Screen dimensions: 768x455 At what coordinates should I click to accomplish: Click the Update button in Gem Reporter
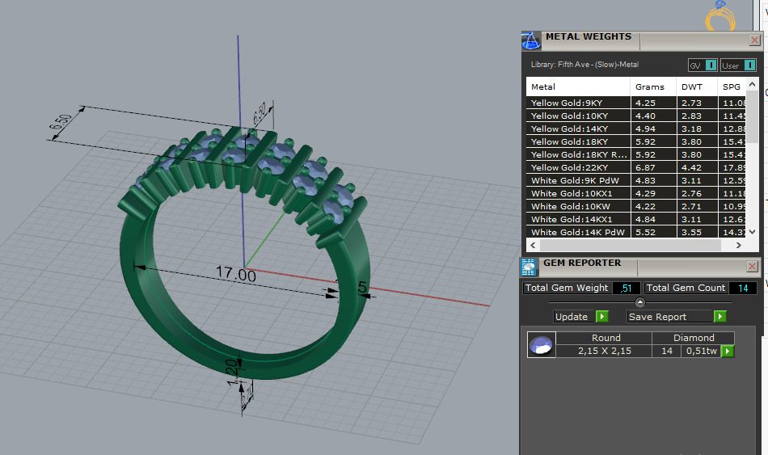pos(575,317)
